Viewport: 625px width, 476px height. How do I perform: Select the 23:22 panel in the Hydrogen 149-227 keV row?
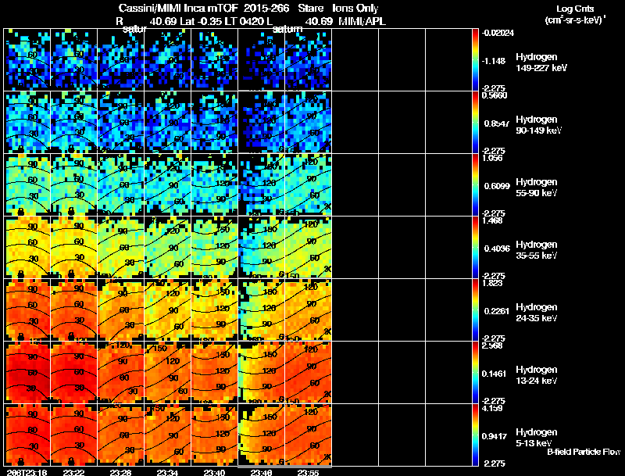tap(73, 59)
